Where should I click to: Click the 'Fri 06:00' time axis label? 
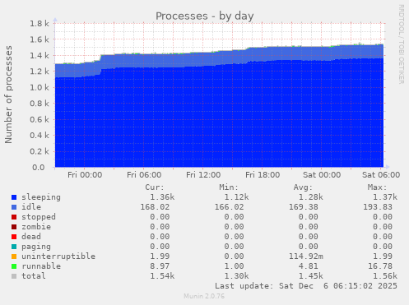click(x=144, y=175)
